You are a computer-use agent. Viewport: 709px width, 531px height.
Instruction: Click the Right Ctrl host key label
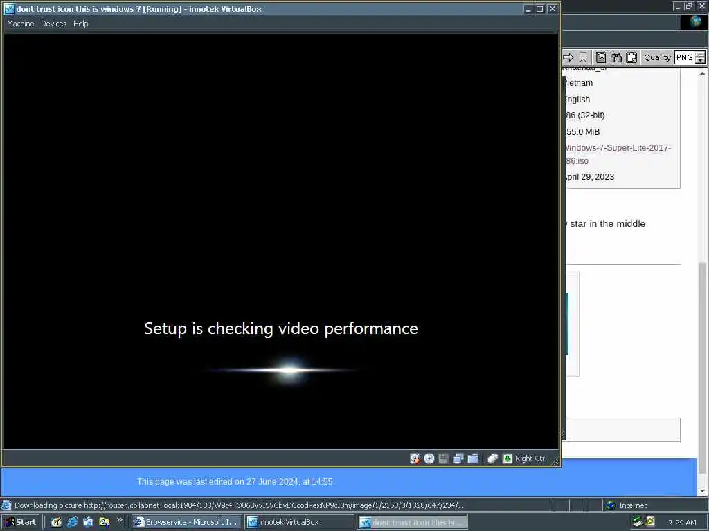click(531, 459)
